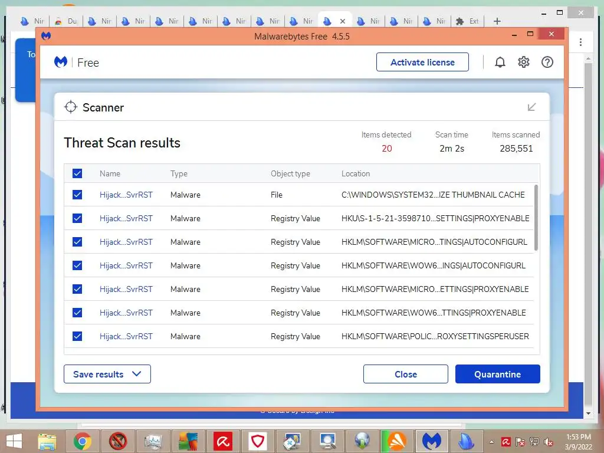Click the Quarantine button

pyautogui.click(x=497, y=374)
